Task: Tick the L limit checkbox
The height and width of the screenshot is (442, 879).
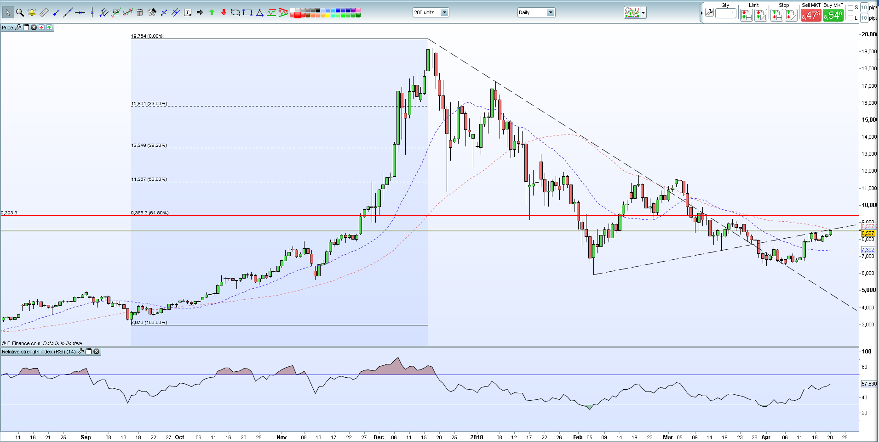Action: click(850, 18)
